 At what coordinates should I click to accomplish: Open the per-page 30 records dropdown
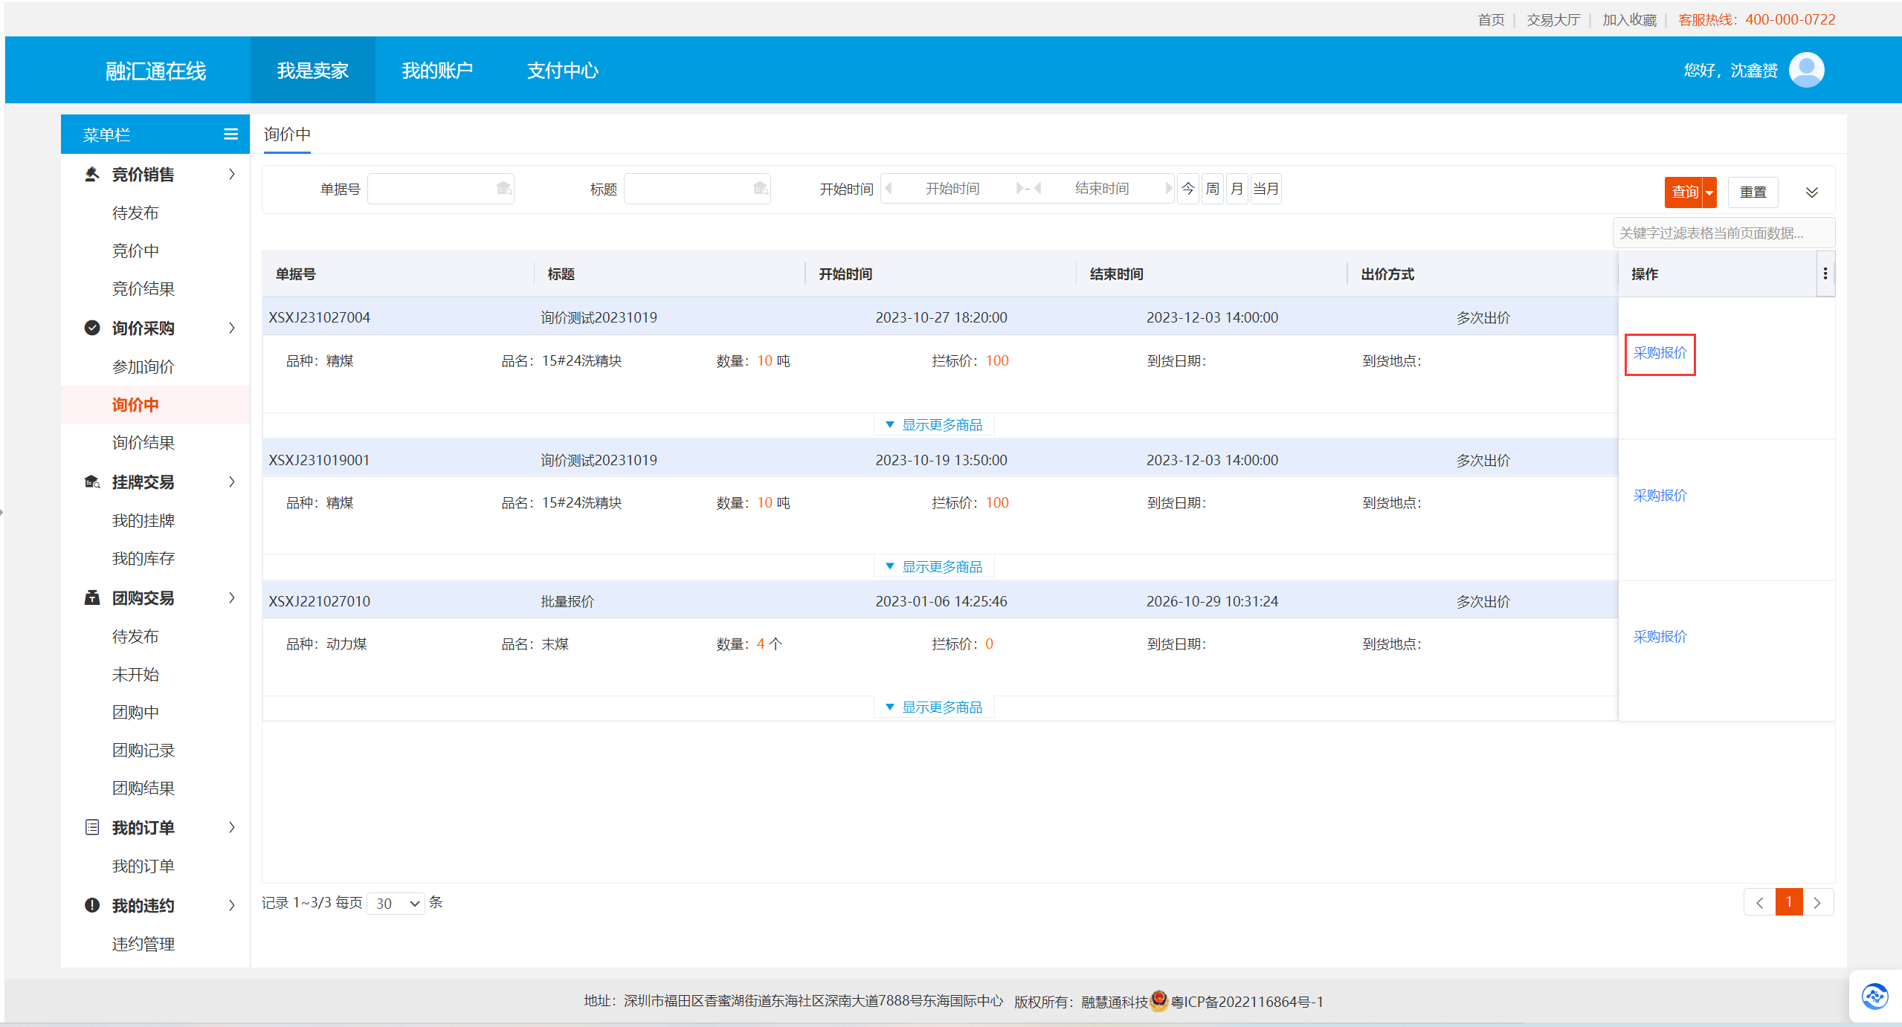click(396, 904)
